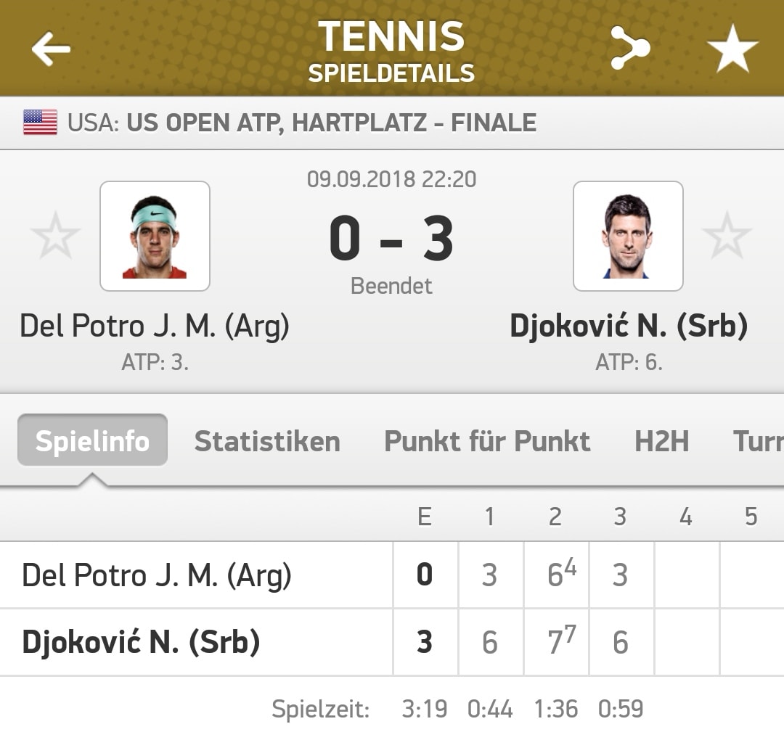Tap the back arrow icon
Viewport: 784px width, 740px height.
(x=51, y=49)
